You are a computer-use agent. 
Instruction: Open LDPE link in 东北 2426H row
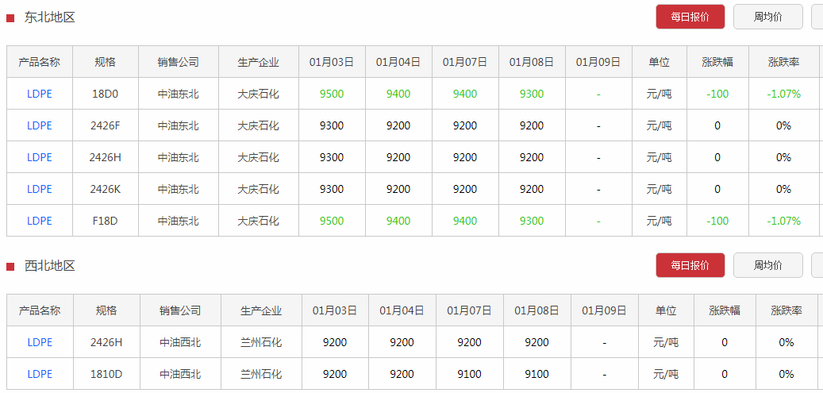pyautogui.click(x=40, y=157)
